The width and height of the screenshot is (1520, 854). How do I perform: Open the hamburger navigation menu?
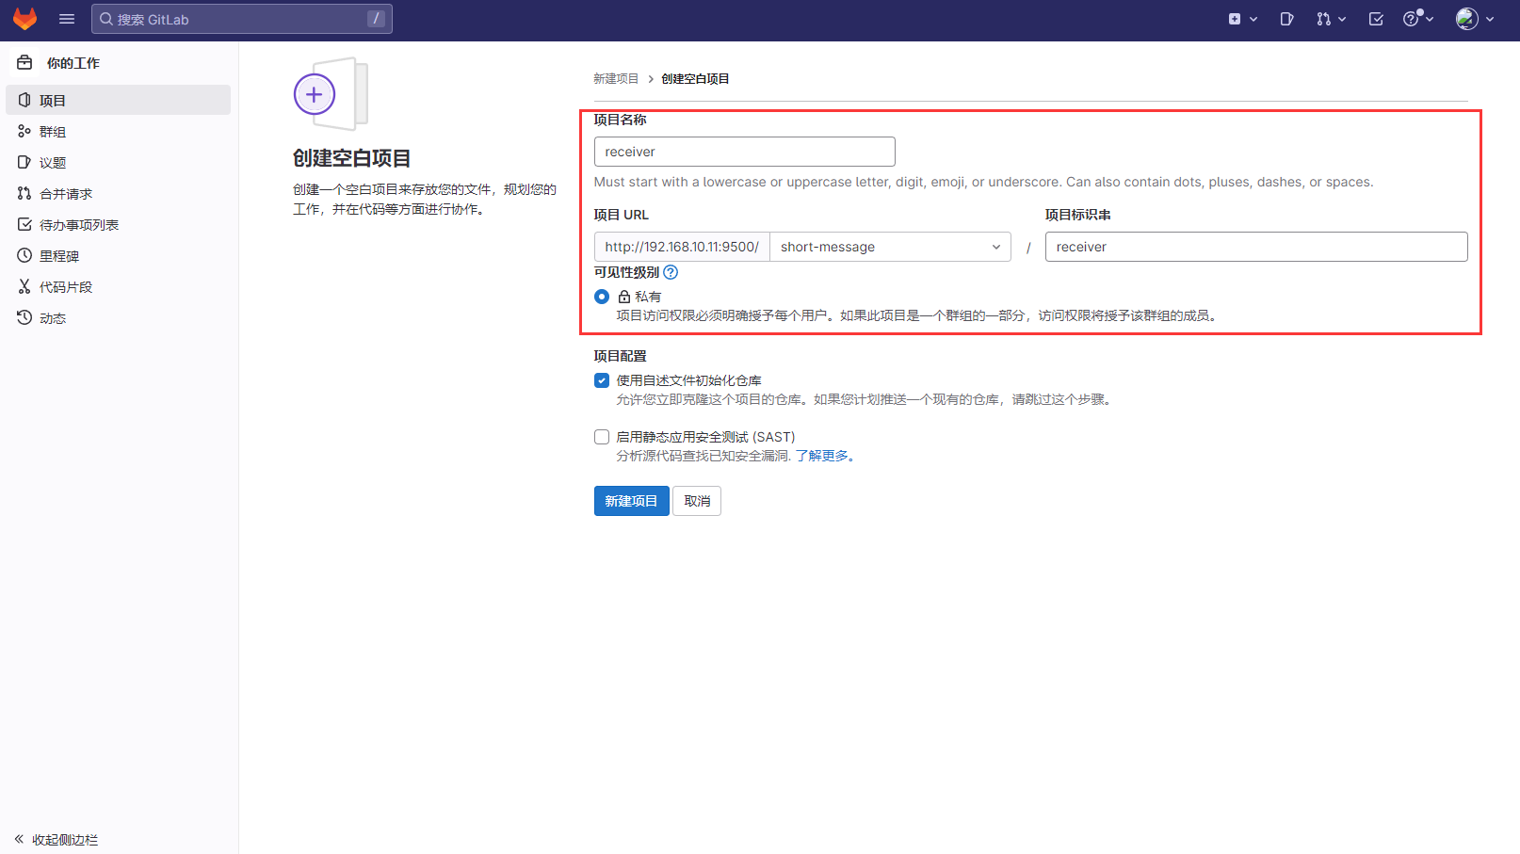point(67,19)
